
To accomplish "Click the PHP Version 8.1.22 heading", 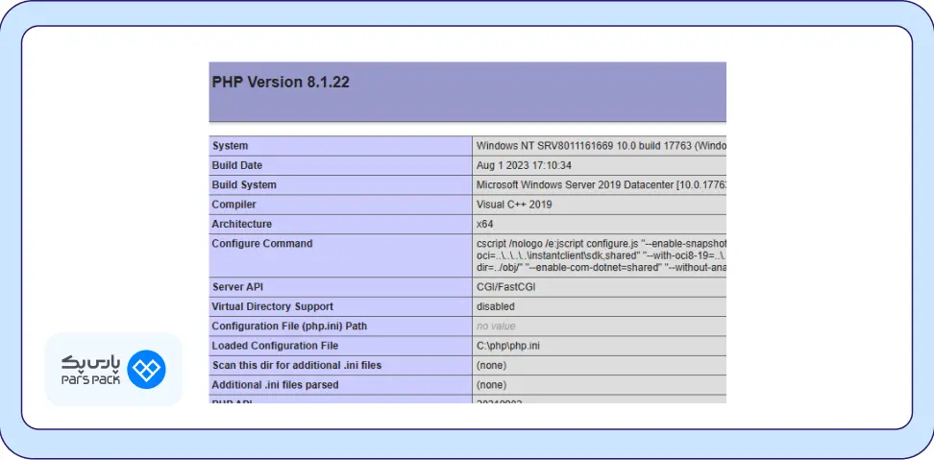I will coord(281,83).
